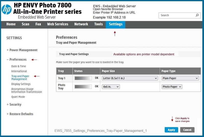The width and height of the screenshot is (204, 137).
Task: Open Tray 1 Paper Size dropdown
Action: (130, 78)
